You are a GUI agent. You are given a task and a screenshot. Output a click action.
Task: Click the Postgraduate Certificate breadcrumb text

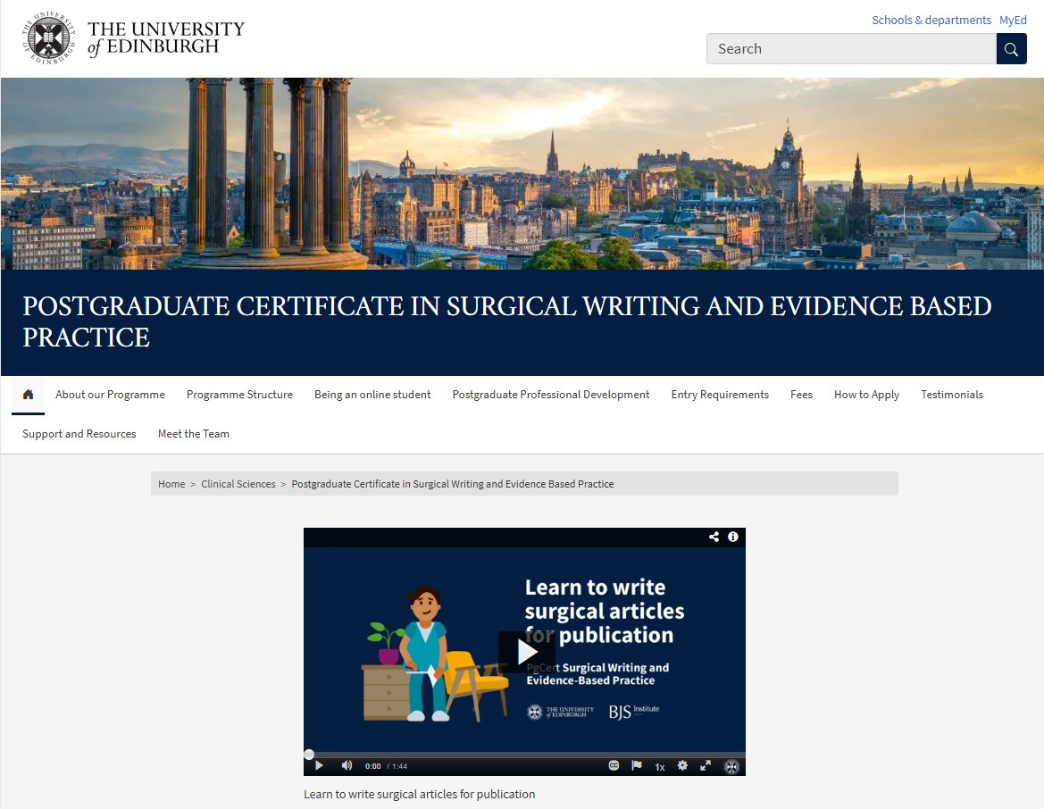[x=453, y=484]
